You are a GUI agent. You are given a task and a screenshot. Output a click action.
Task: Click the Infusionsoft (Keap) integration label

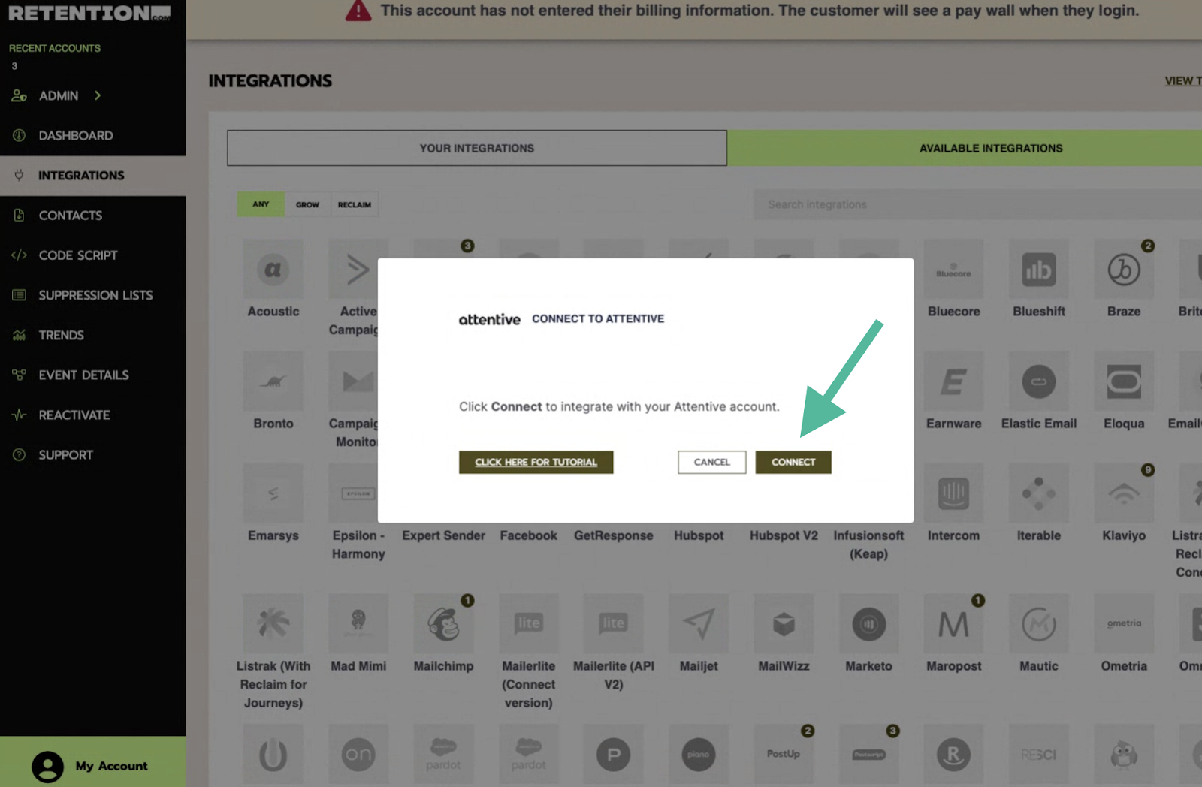coord(868,544)
